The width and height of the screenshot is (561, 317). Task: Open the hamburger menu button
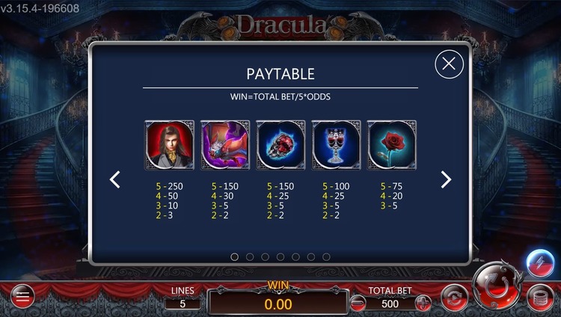point(22,296)
